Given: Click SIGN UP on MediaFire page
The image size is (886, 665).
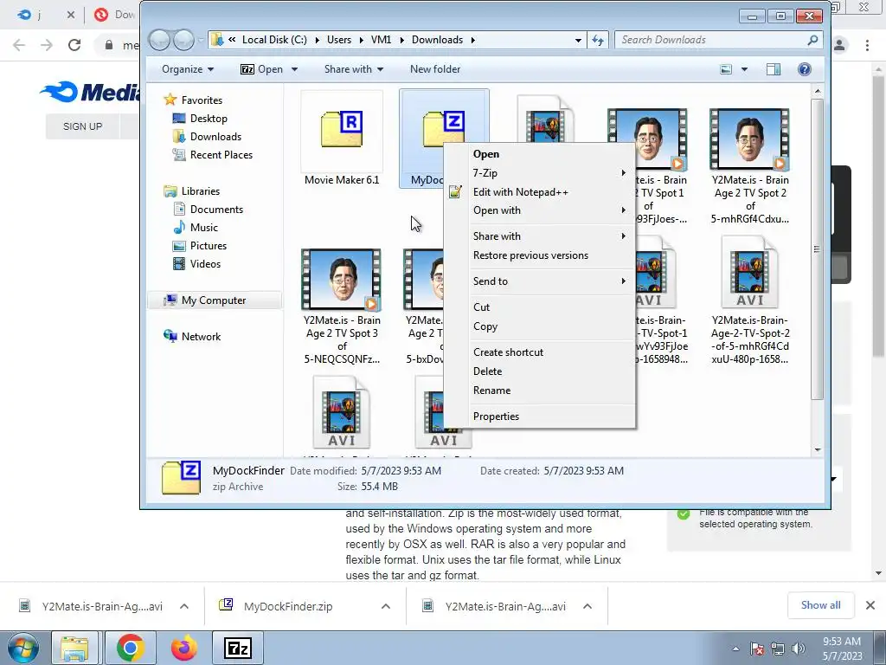Looking at the screenshot, I should (82, 126).
